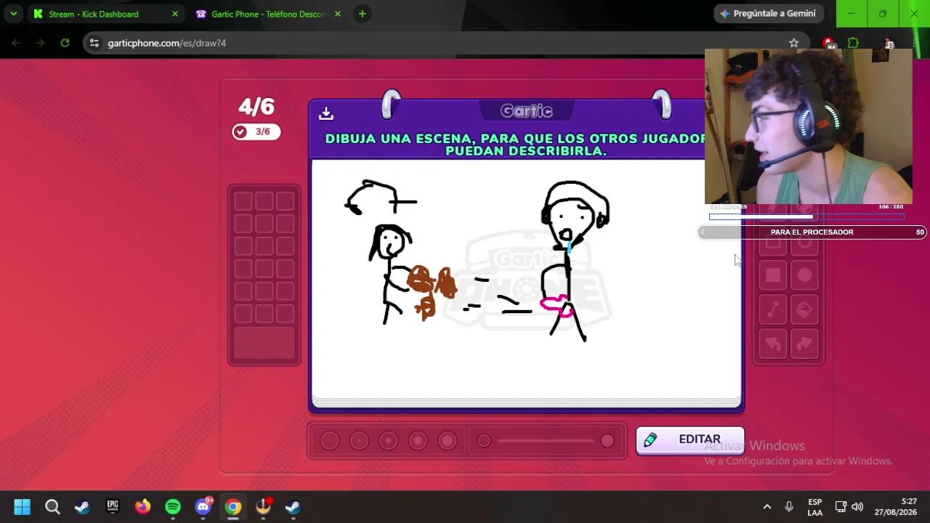
Task: Click the "PARA EL PROCESADOR" goal bar
Action: 812,232
